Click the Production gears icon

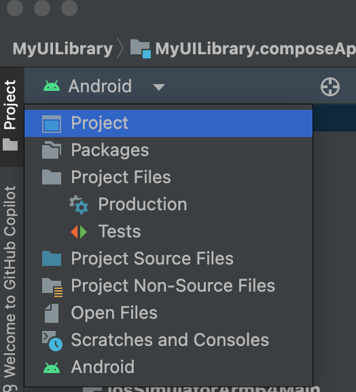(79, 205)
